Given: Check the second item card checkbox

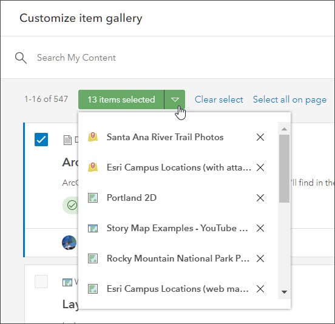Looking at the screenshot, I should coord(41,282).
